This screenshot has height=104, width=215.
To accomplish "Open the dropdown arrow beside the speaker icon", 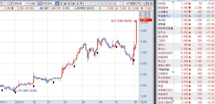I will pyautogui.click(x=37, y=3).
